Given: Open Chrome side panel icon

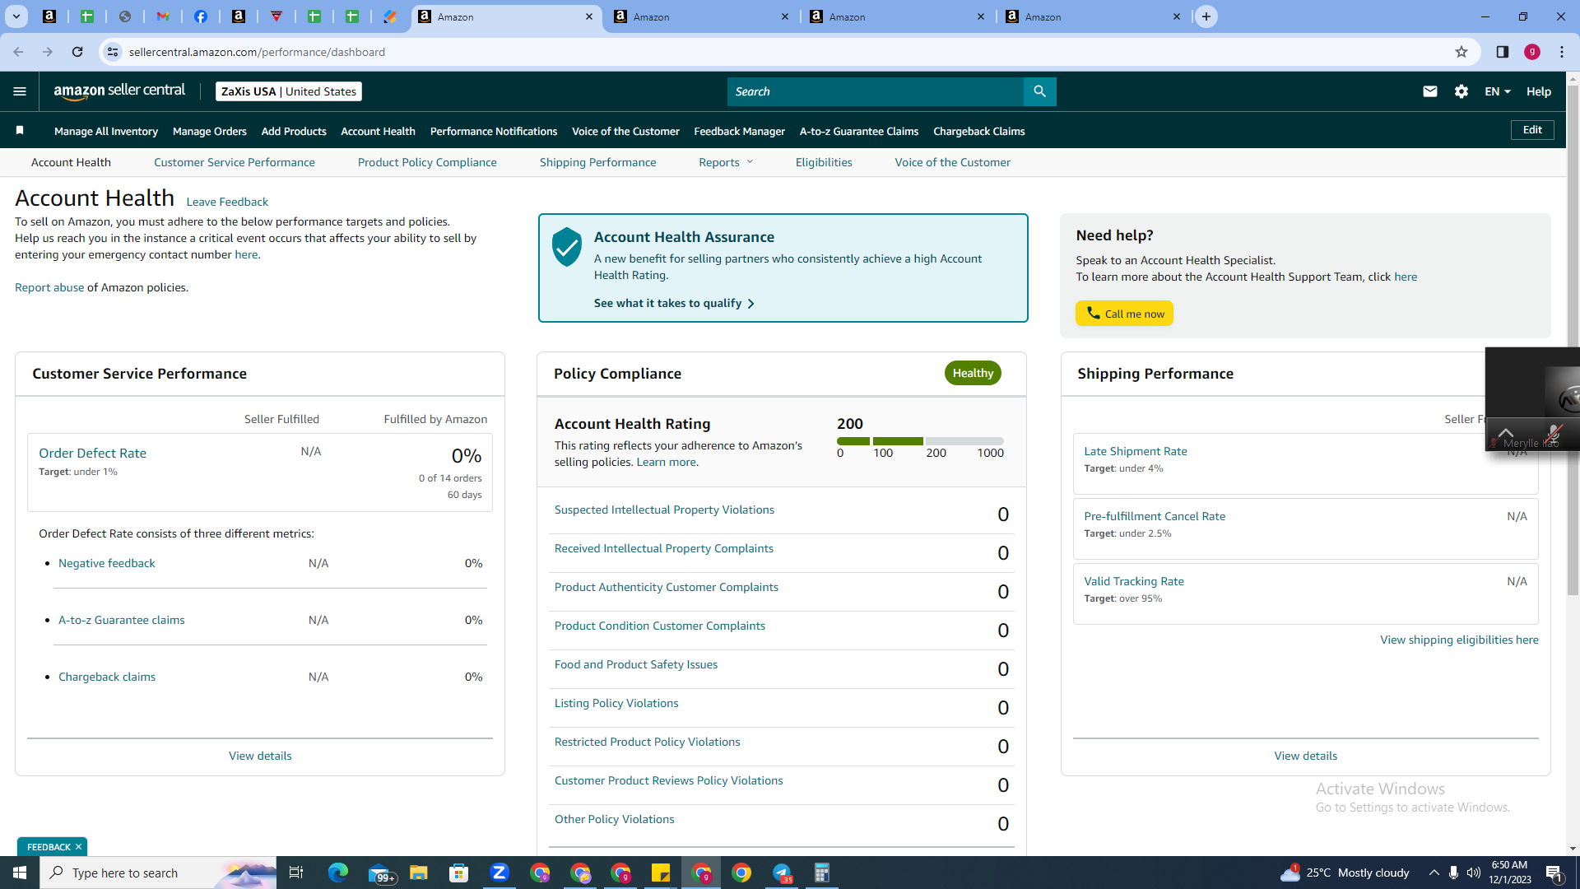Looking at the screenshot, I should 1503,52.
